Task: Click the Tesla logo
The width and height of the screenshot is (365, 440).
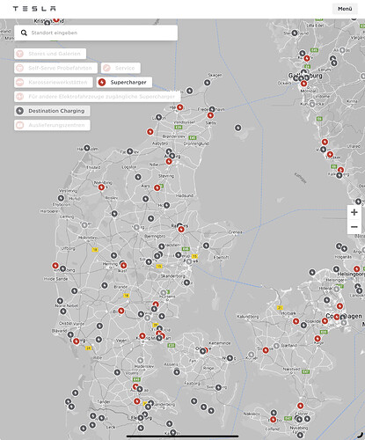Action: click(34, 9)
